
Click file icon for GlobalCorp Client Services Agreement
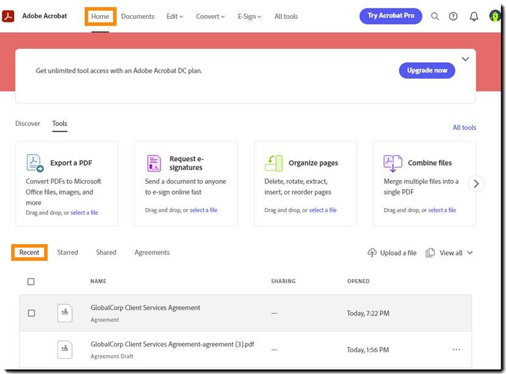[x=65, y=313]
